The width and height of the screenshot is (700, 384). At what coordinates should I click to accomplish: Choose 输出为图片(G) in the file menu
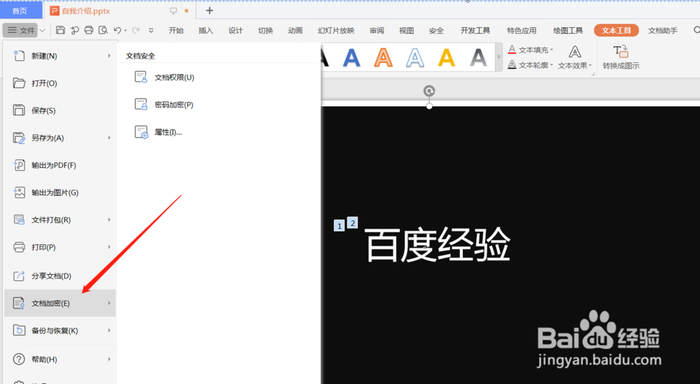click(60, 192)
